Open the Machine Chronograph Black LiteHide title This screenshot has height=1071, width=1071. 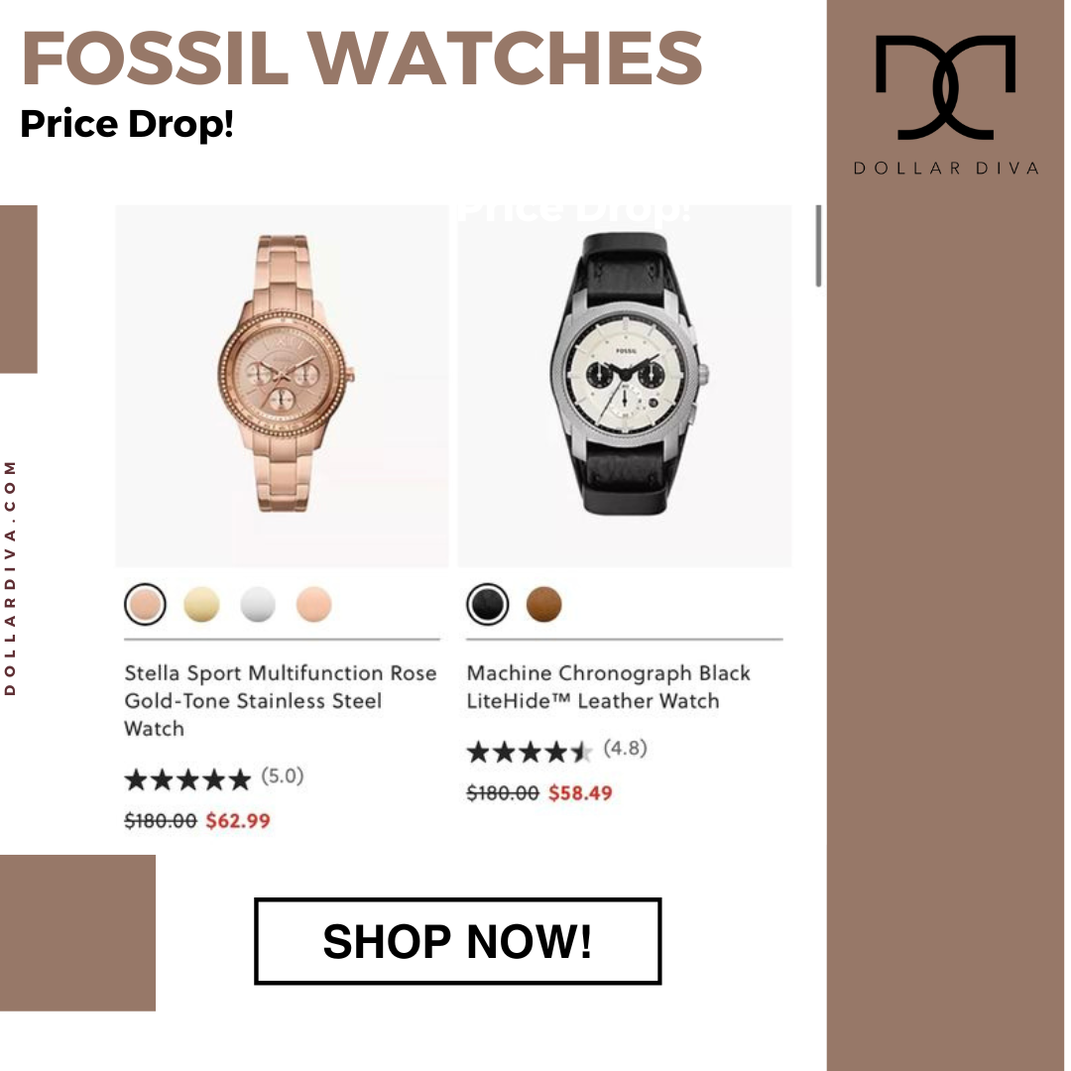pyautogui.click(x=608, y=687)
